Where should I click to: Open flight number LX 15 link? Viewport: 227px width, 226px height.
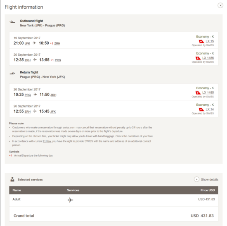(210, 41)
